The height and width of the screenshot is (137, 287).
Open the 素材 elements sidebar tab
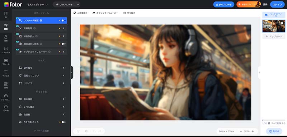[x=6, y=85]
